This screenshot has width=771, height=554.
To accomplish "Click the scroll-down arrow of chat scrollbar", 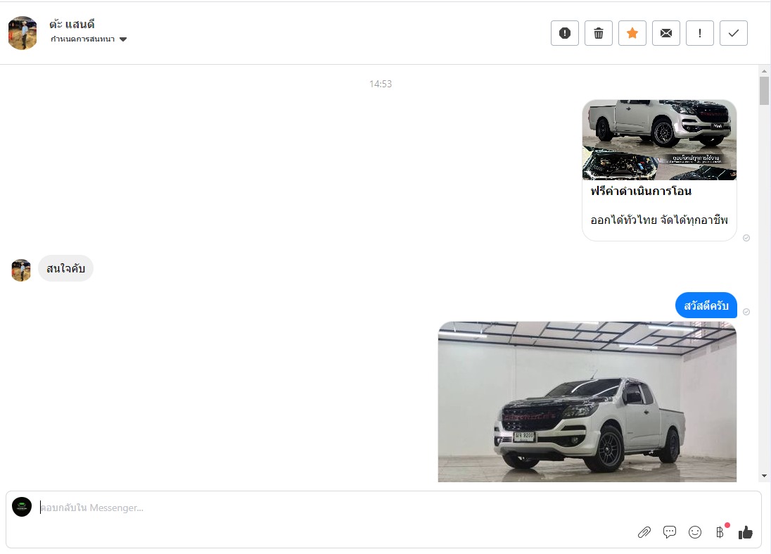I will pos(764,476).
